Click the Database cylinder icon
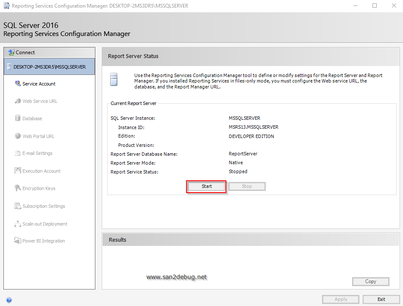This screenshot has width=403, height=306. (18, 119)
